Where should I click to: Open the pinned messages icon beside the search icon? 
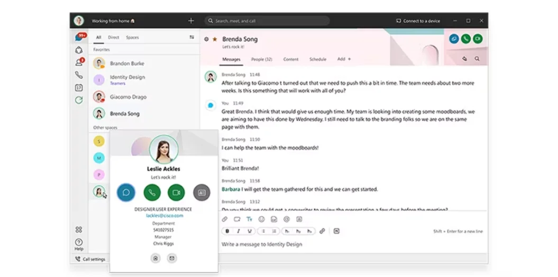click(464, 59)
